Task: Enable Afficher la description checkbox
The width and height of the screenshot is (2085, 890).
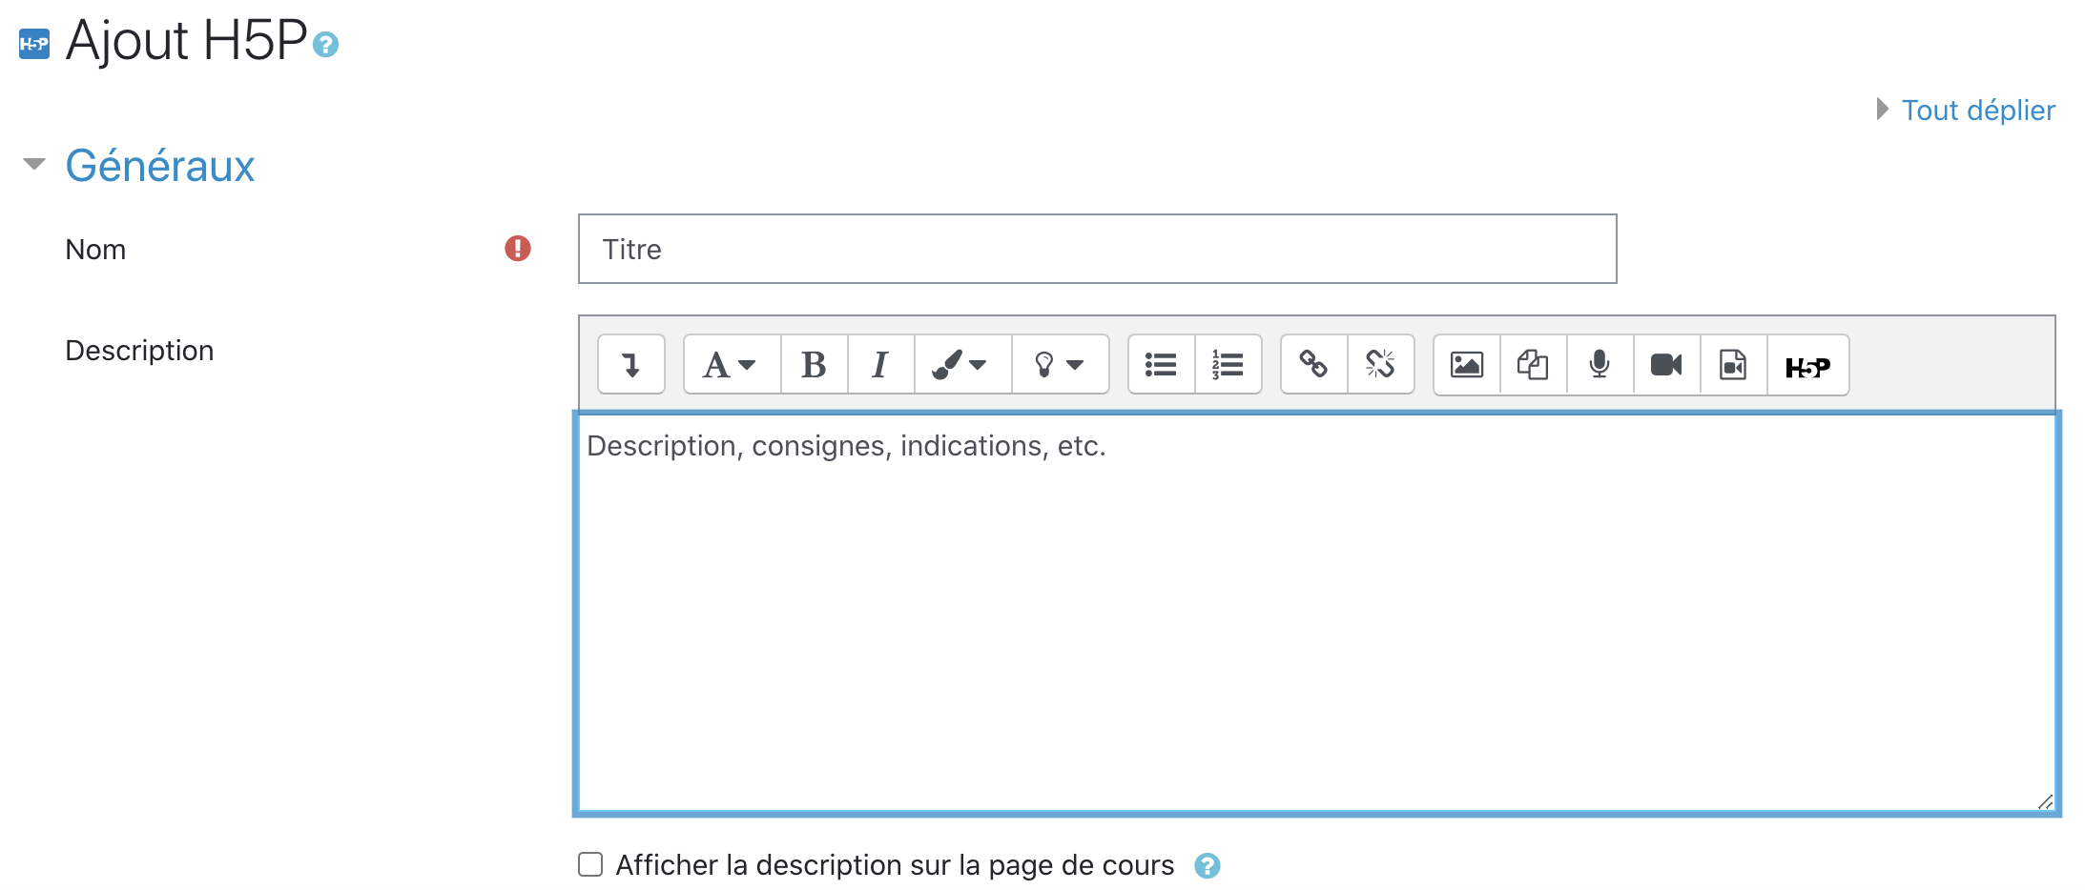Action: (590, 864)
